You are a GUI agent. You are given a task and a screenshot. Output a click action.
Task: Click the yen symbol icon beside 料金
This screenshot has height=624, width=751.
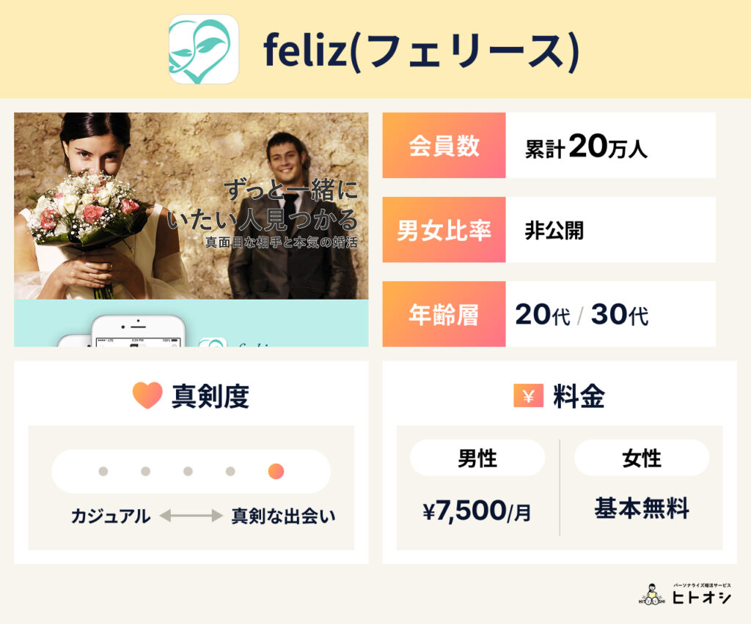pyautogui.click(x=528, y=396)
